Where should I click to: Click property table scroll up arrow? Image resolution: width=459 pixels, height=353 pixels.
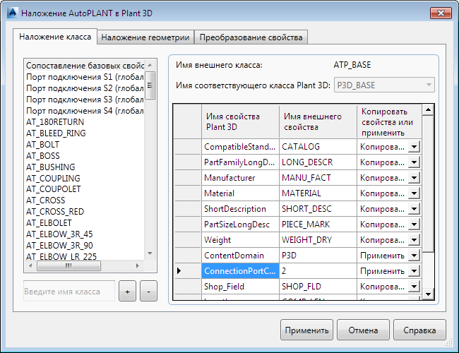coord(428,109)
